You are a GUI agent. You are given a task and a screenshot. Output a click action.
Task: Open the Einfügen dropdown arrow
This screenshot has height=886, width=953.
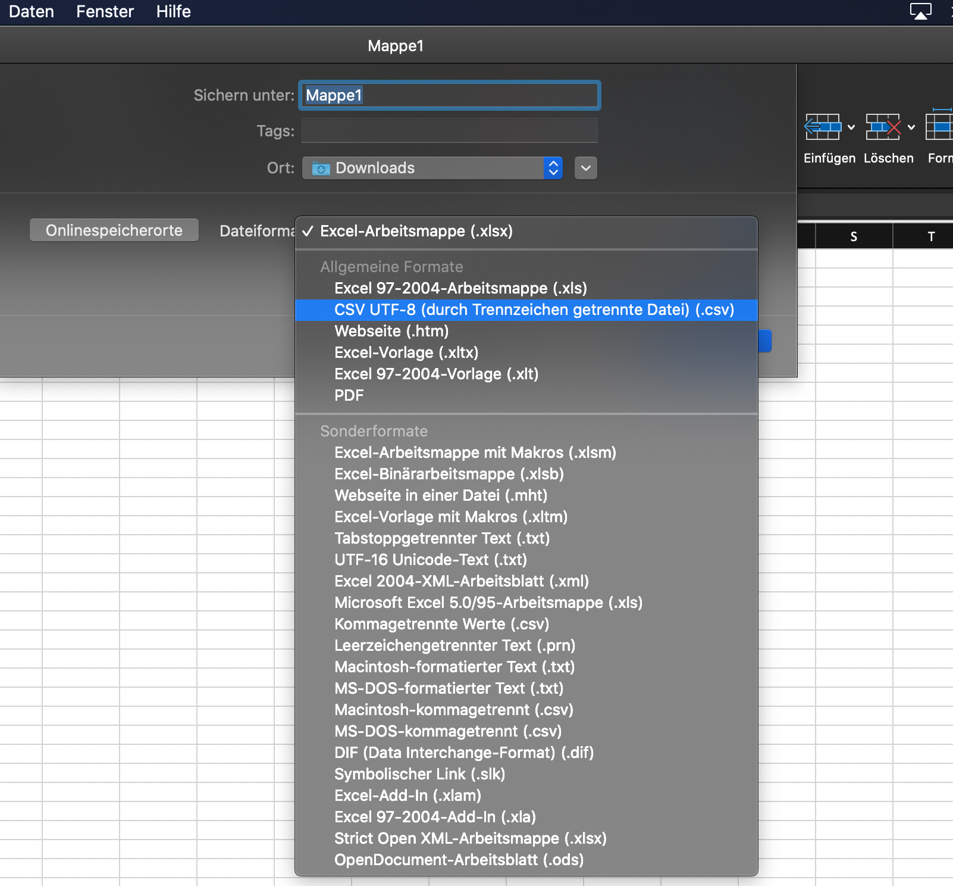pyautogui.click(x=851, y=127)
